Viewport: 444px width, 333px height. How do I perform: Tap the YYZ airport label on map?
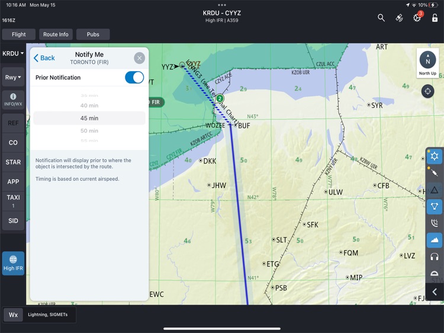[x=168, y=67]
